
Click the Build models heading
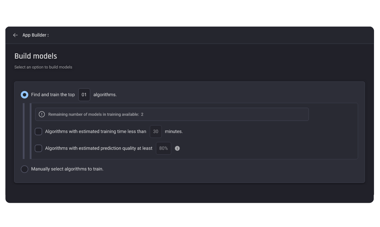click(36, 56)
